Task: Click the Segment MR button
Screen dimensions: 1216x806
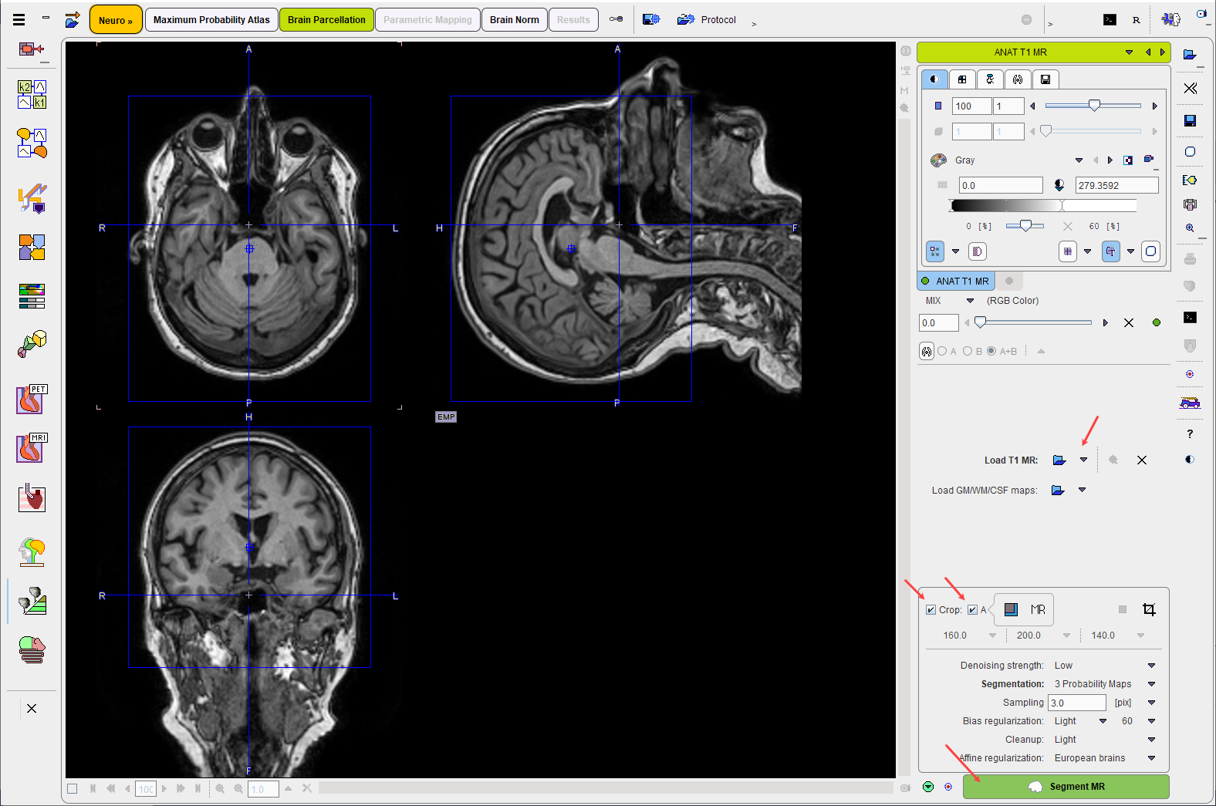Action: point(1066,787)
